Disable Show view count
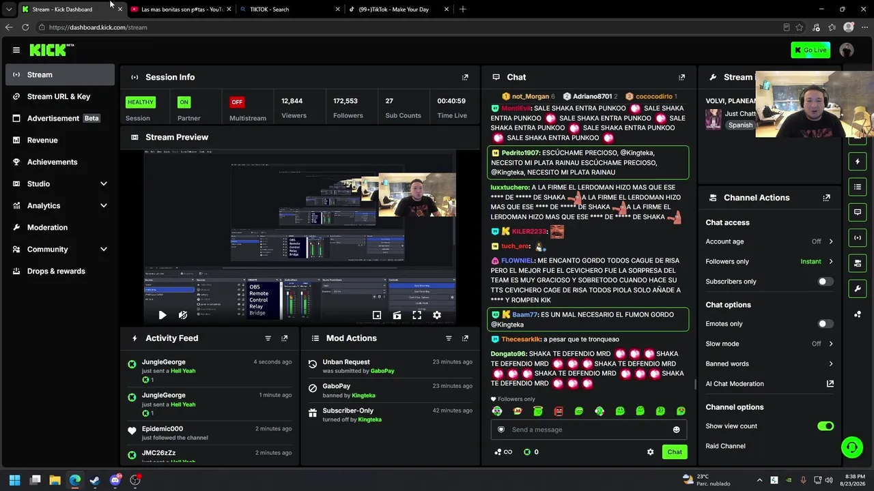The width and height of the screenshot is (874, 491). click(x=826, y=426)
